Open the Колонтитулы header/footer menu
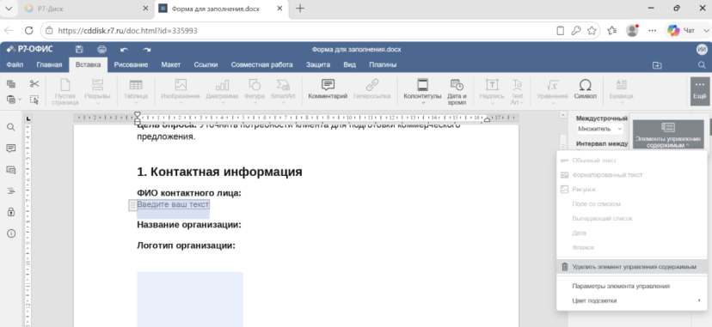712x327 pixels. tap(422, 92)
